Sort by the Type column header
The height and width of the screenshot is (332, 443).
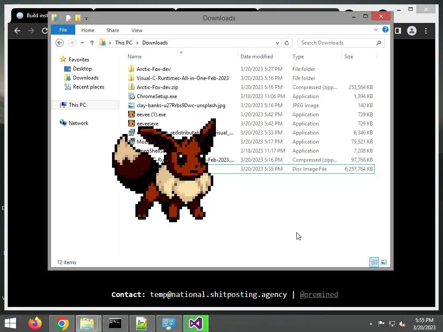[x=298, y=57]
